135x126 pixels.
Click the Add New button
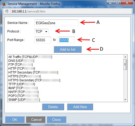80,107
